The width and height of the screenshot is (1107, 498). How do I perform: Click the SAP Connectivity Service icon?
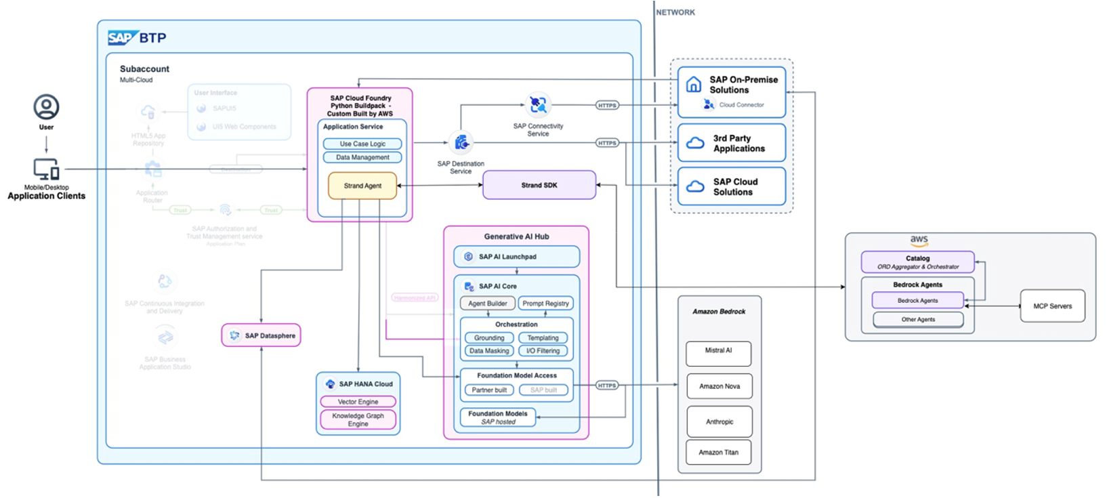click(538, 105)
